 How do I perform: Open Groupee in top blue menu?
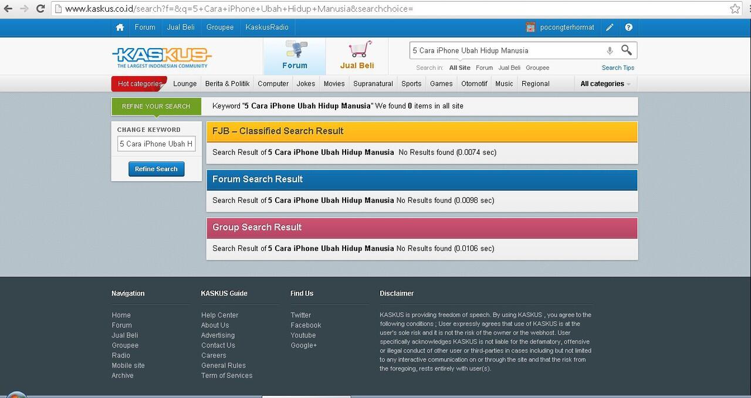tap(220, 28)
